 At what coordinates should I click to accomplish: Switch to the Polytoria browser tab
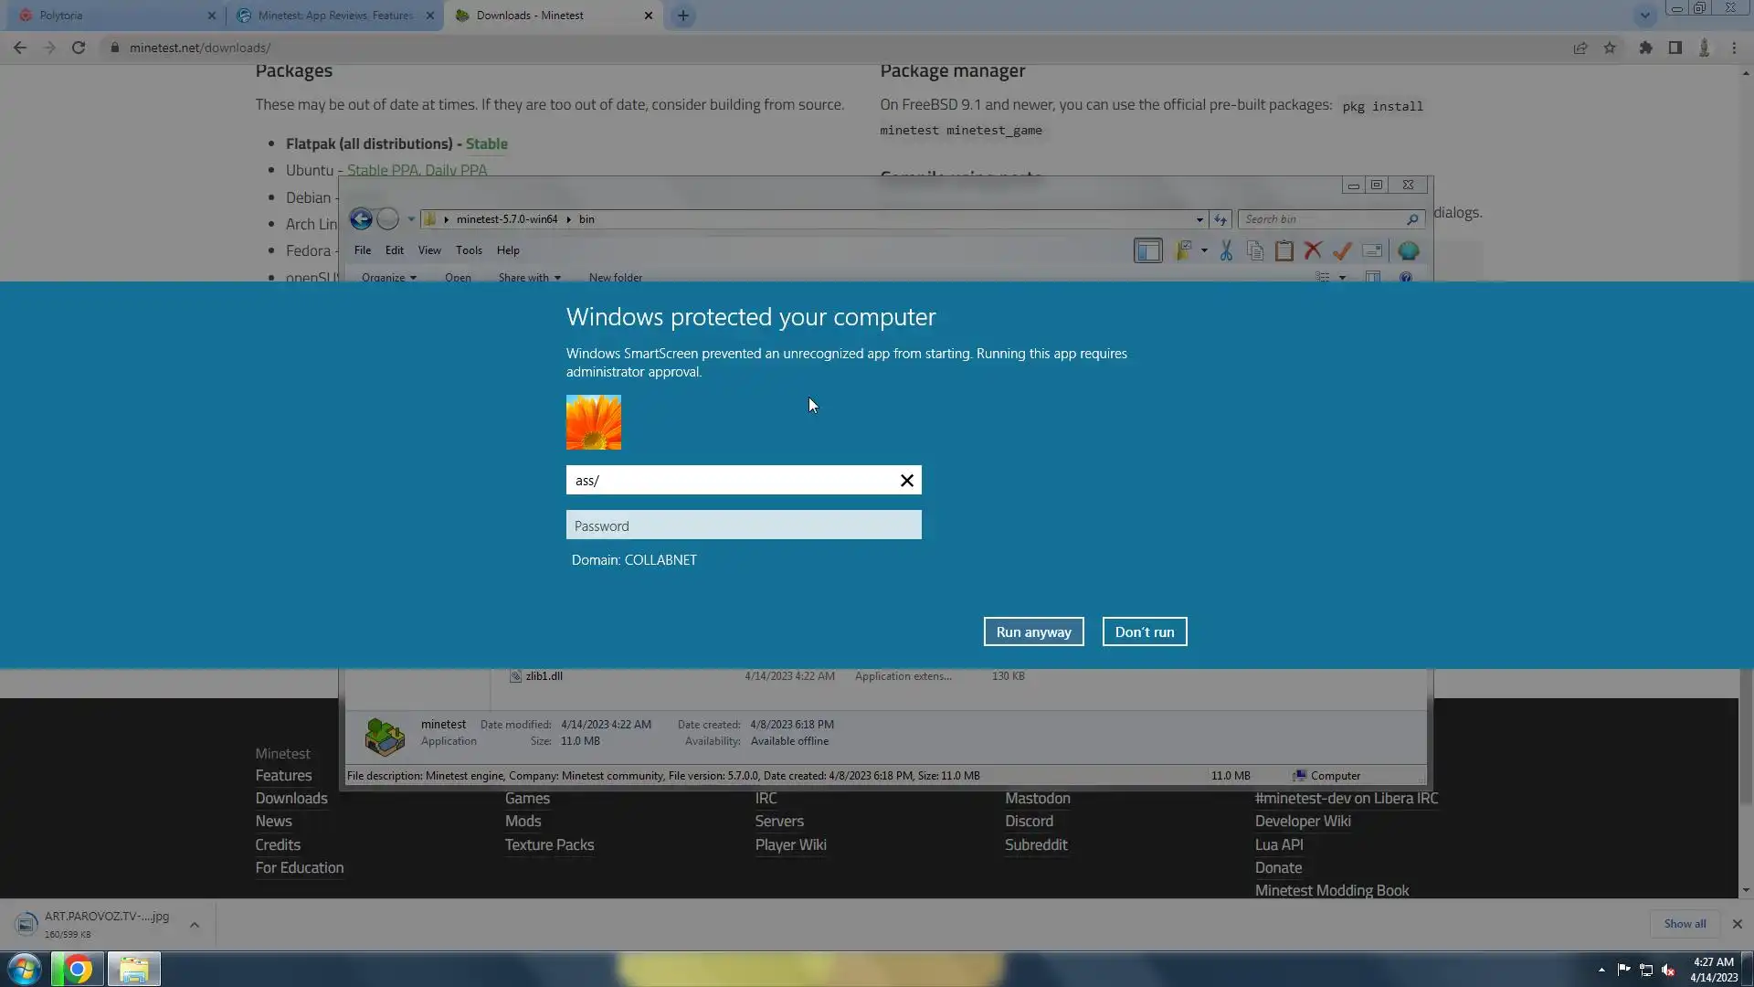(x=110, y=16)
